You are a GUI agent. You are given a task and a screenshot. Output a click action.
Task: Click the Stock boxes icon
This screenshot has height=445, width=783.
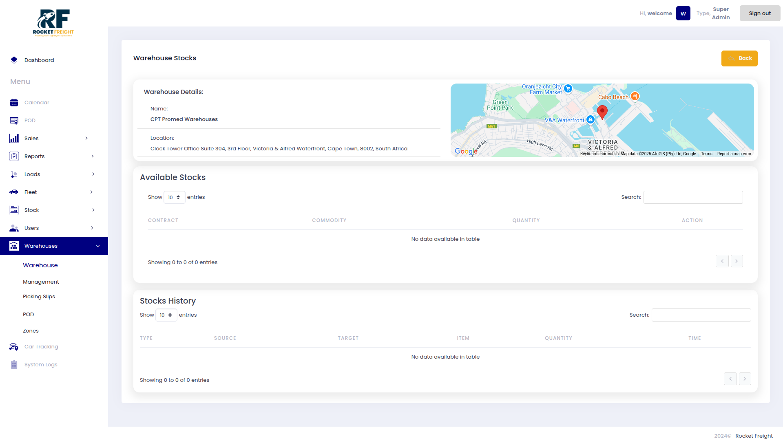pos(14,210)
